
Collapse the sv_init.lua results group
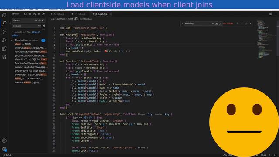tap(12, 41)
